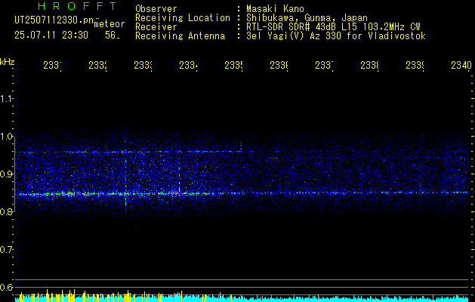The width and height of the screenshot is (475, 302).
Task: Select RTL-SDR SDR# 103.2MHz CW text
Action: (333, 27)
